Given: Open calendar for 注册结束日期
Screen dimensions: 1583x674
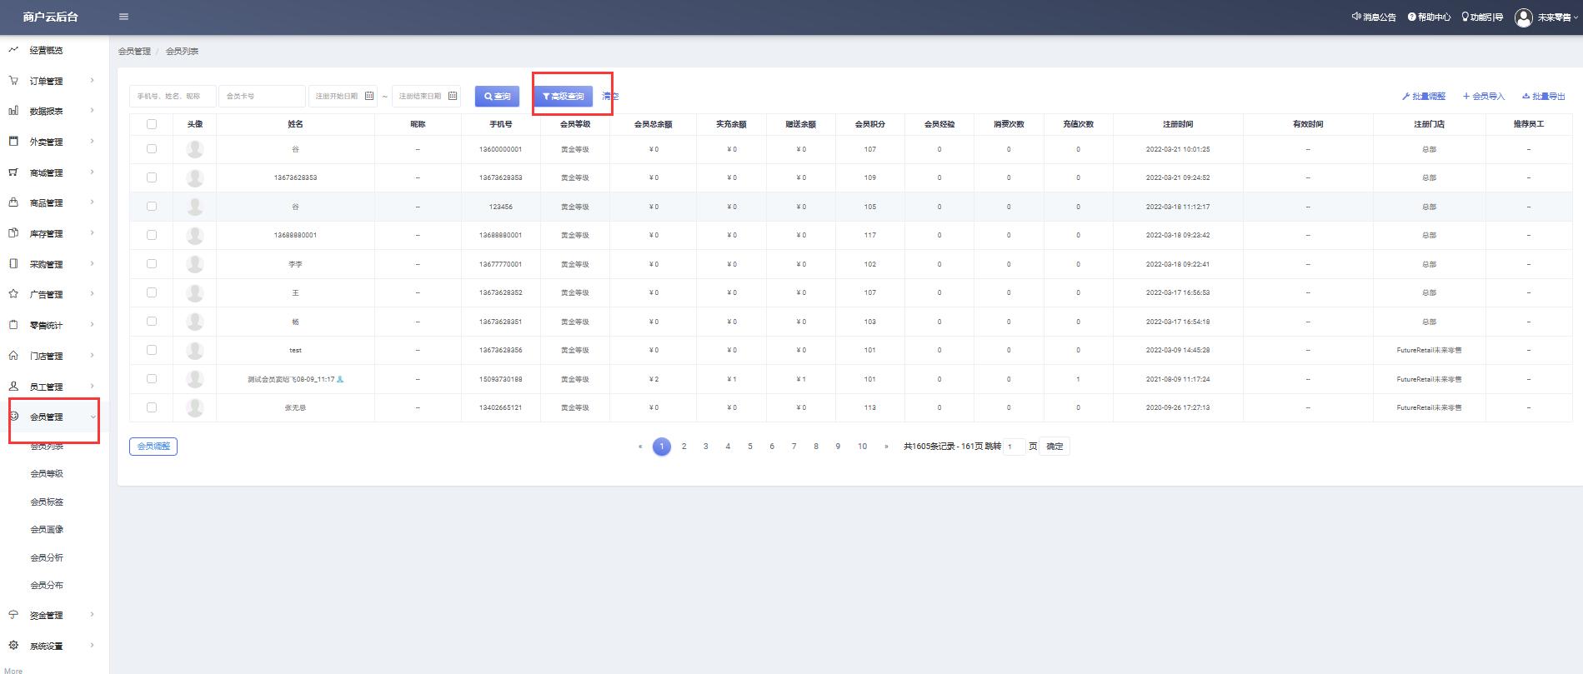Looking at the screenshot, I should point(453,96).
